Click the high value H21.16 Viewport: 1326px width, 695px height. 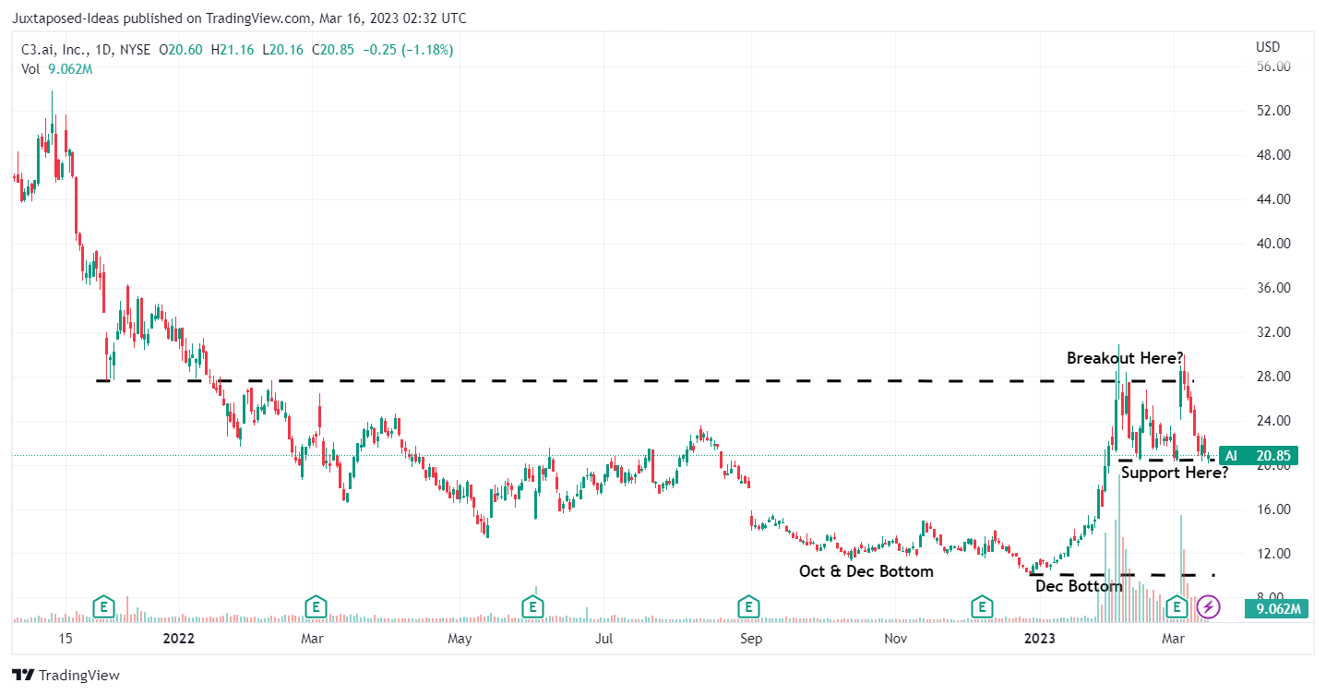(234, 50)
